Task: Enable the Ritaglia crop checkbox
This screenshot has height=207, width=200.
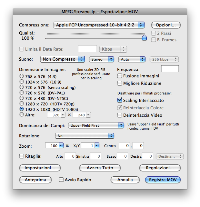Action: (x=22, y=156)
